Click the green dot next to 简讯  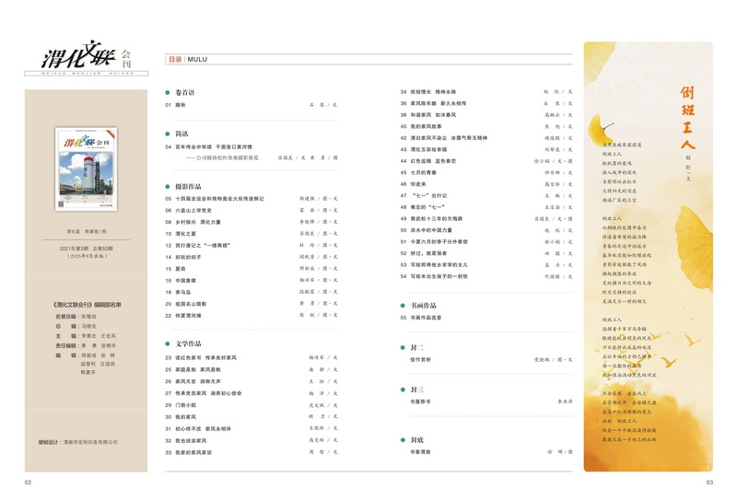(169, 134)
